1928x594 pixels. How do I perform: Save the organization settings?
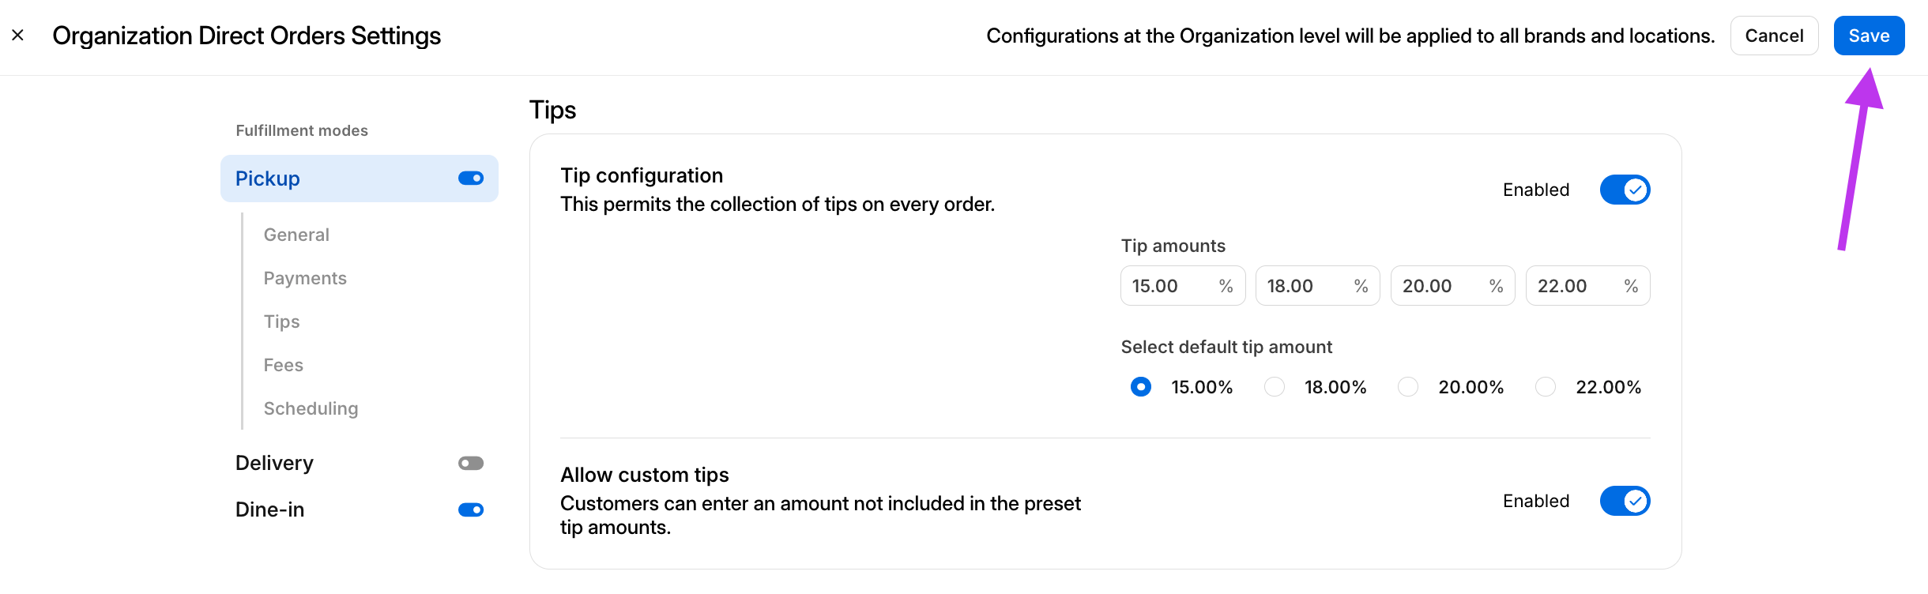(x=1868, y=36)
